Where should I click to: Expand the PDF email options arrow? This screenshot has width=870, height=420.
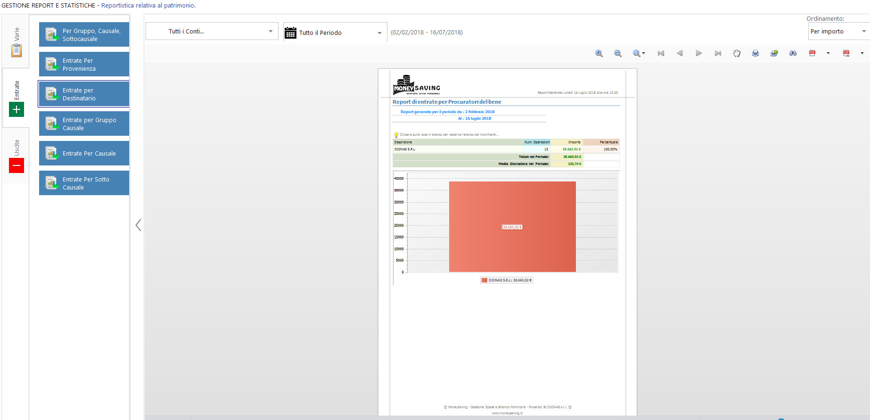862,53
